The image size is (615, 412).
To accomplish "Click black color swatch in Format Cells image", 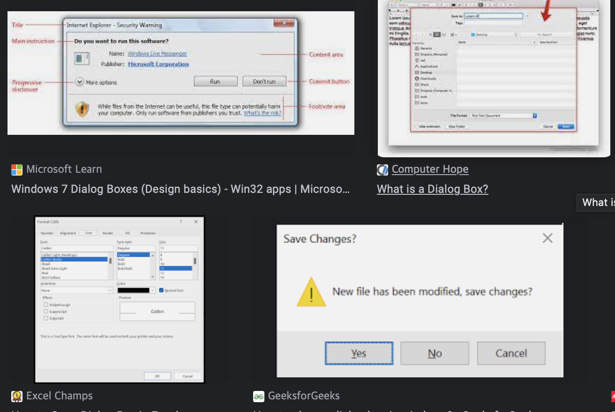I will [x=134, y=290].
